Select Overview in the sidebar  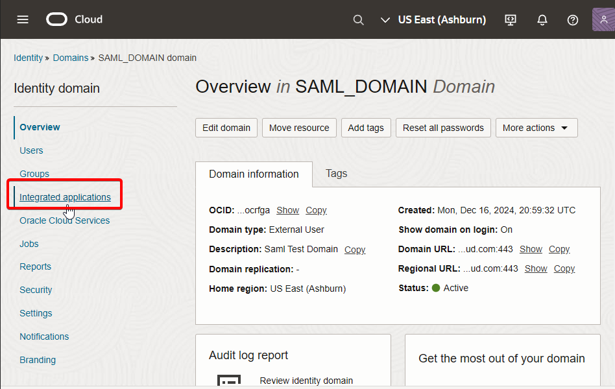(40, 127)
